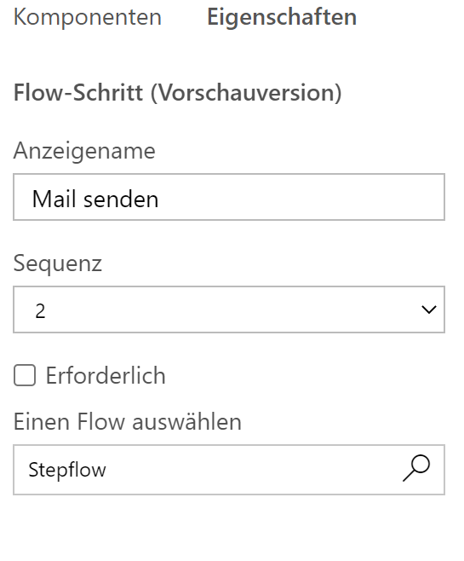Click the Mail senden text
Screen dimensions: 464x561
[x=95, y=199]
